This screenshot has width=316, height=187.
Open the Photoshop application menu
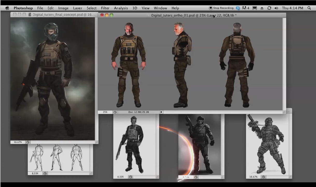pyautogui.click(x=23, y=8)
